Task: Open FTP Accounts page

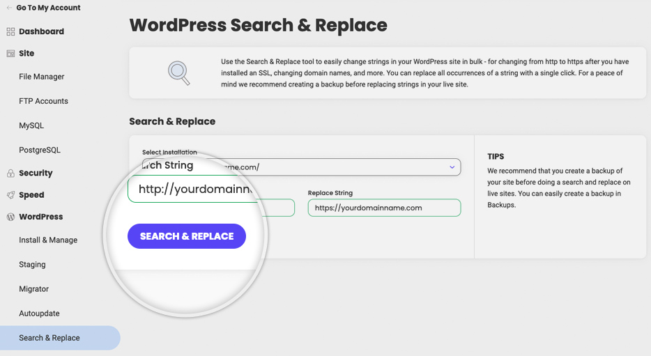Action: point(44,101)
